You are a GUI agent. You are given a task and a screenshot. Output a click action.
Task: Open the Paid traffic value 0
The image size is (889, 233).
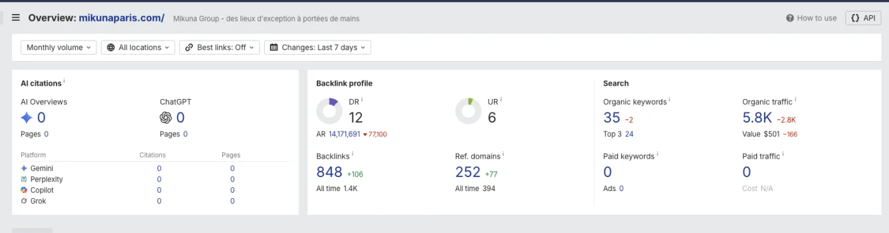pyautogui.click(x=747, y=172)
